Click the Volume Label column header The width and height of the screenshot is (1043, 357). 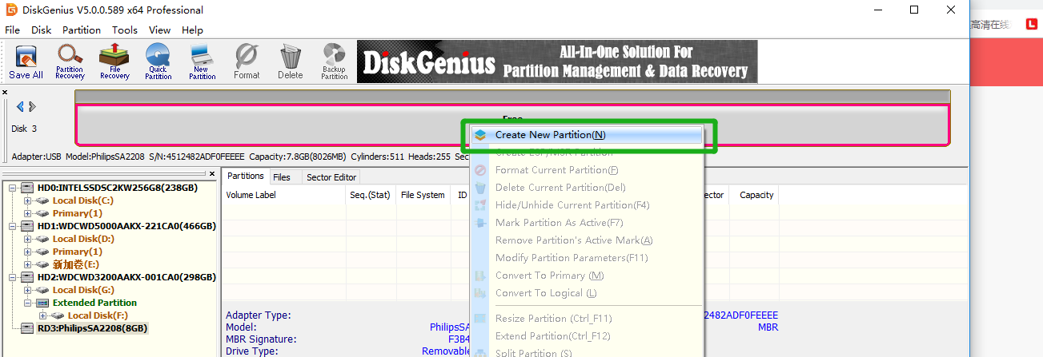[x=284, y=195]
